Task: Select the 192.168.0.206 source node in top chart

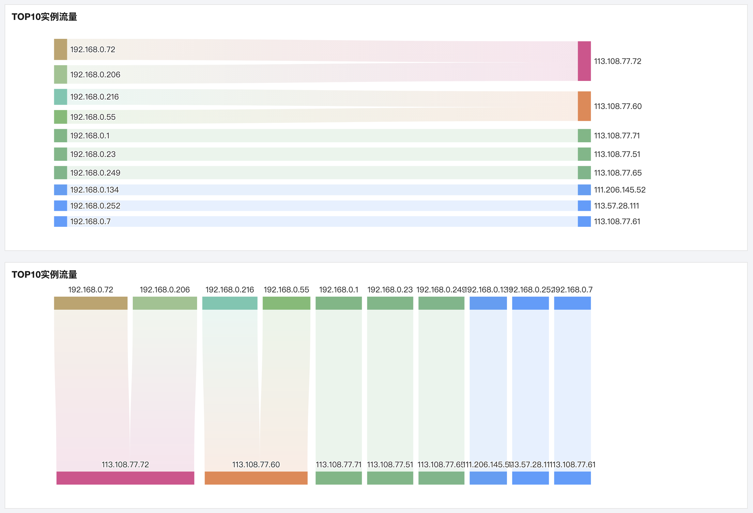Action: click(x=60, y=74)
